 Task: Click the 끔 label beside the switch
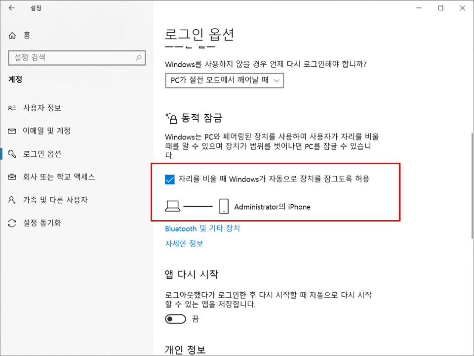tap(196, 319)
